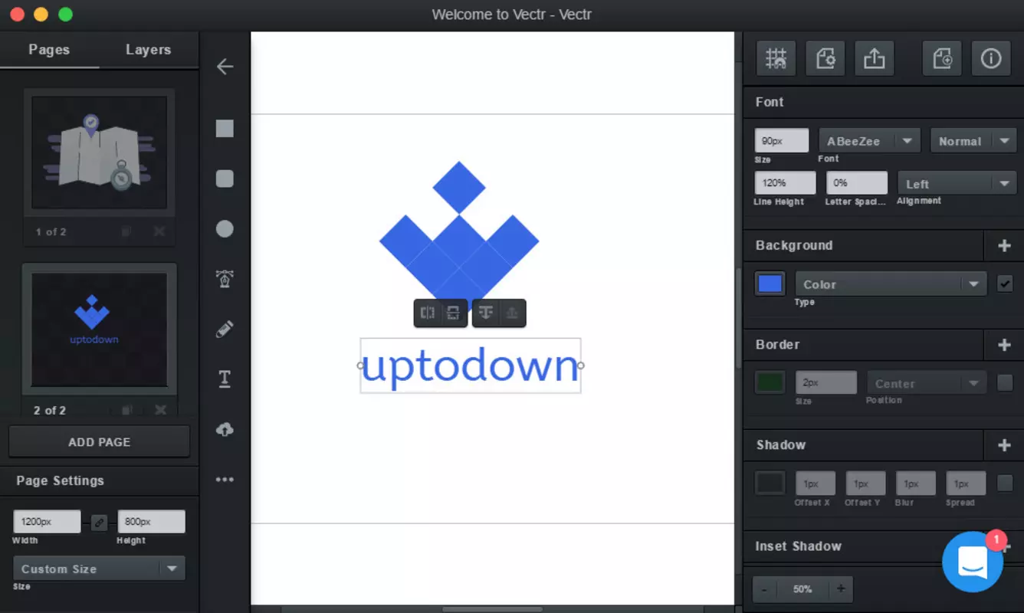Click the dark green Border color swatch
1024x613 pixels.
click(x=770, y=382)
